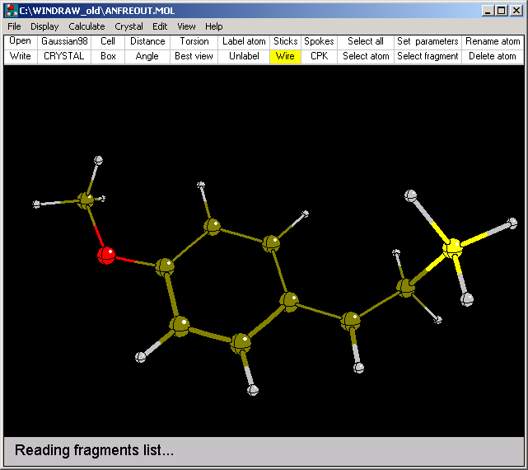Switch to Sticks display mode
This screenshot has width=528, height=470.
click(285, 41)
